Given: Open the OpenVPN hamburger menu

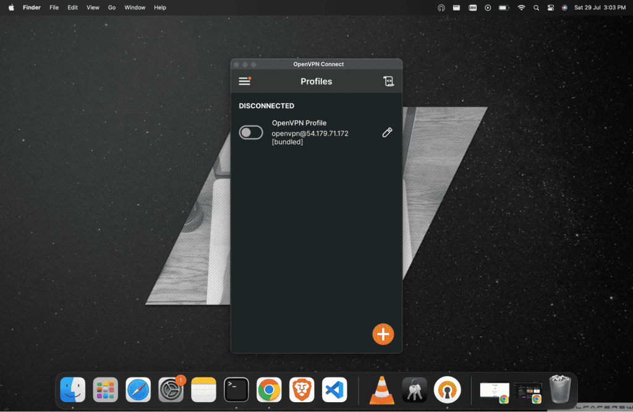Looking at the screenshot, I should pos(245,81).
